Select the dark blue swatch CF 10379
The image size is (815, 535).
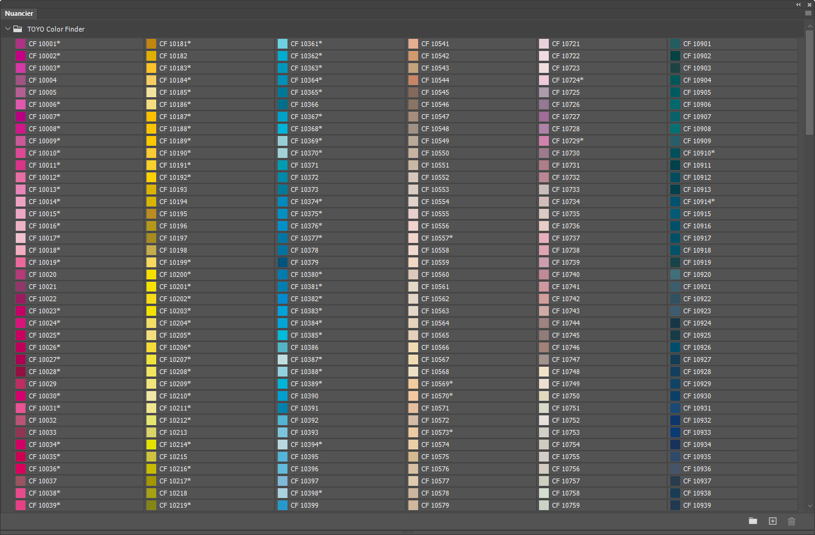281,262
